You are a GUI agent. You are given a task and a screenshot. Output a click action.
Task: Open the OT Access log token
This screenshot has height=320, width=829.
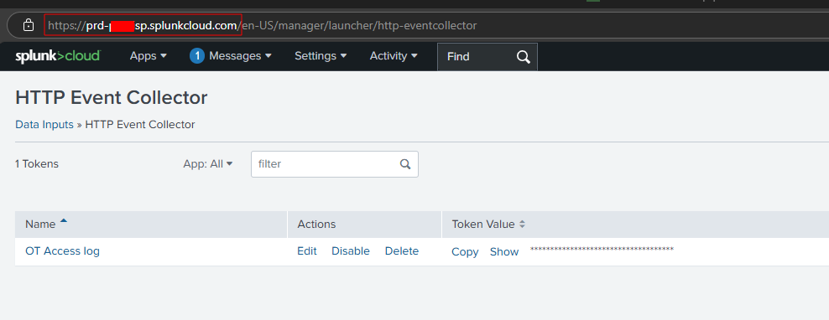click(62, 251)
